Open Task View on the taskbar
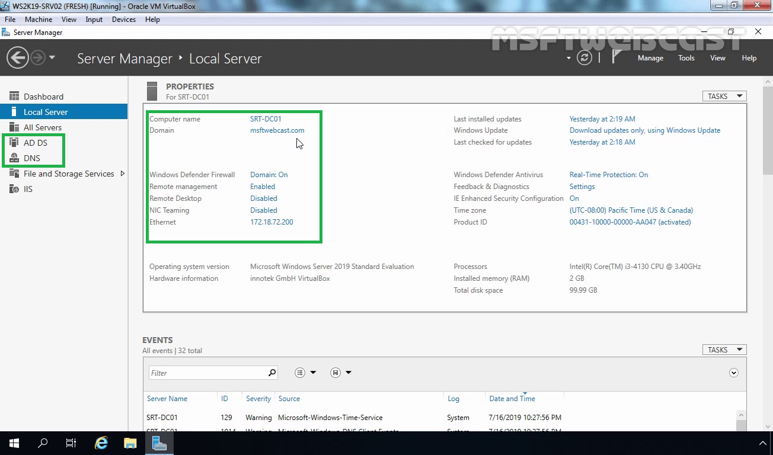773x455 pixels. coord(71,443)
